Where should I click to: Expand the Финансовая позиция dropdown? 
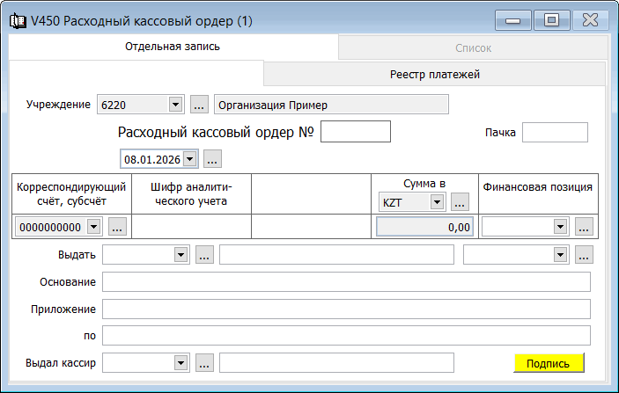[x=560, y=227]
